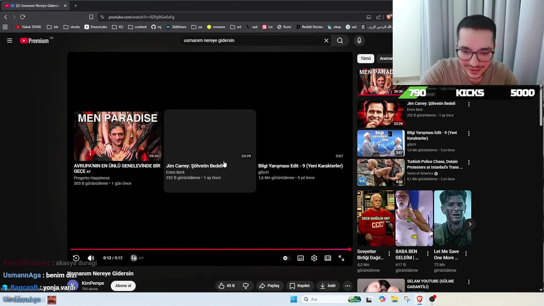Screen dimensions: 544x306
Task: Open Reddit Stories bookmark
Action: 309,27
